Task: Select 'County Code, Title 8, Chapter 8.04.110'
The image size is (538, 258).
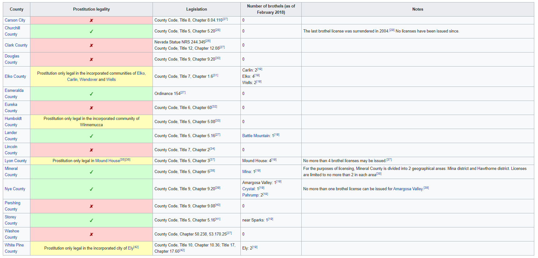Action: (x=189, y=20)
